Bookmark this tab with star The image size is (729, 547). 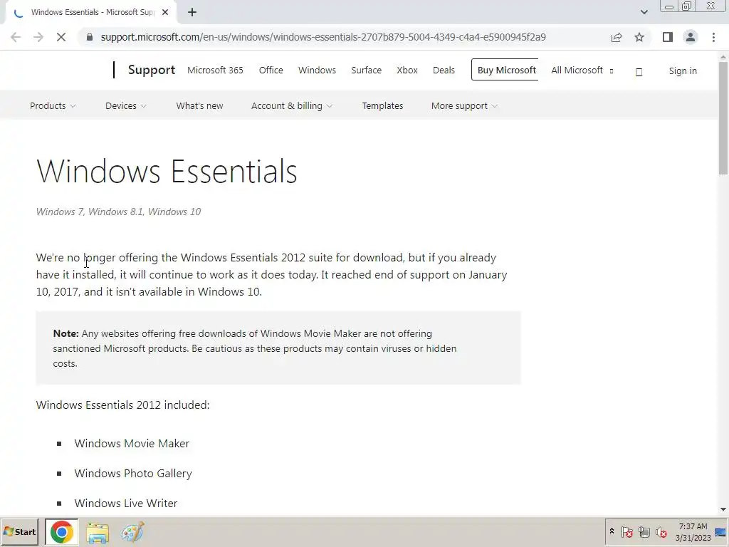(x=639, y=37)
